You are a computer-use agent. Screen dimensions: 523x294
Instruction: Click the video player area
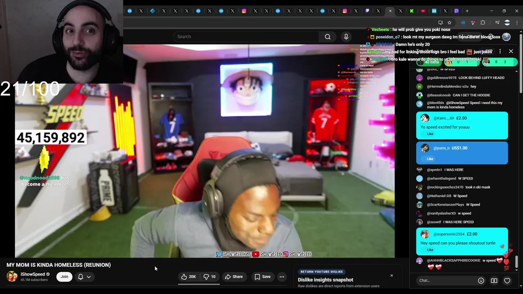[205, 151]
